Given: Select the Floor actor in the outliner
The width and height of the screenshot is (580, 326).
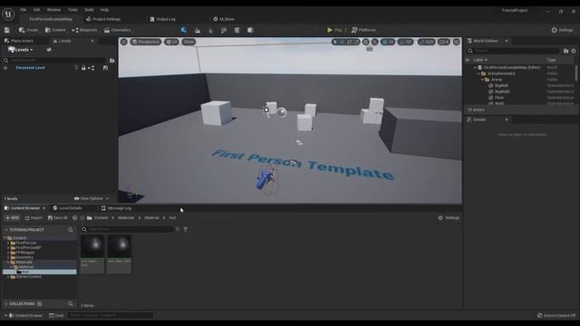Looking at the screenshot, I should 499,98.
